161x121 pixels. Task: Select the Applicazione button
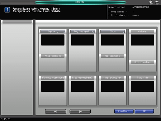(x=112, y=56)
